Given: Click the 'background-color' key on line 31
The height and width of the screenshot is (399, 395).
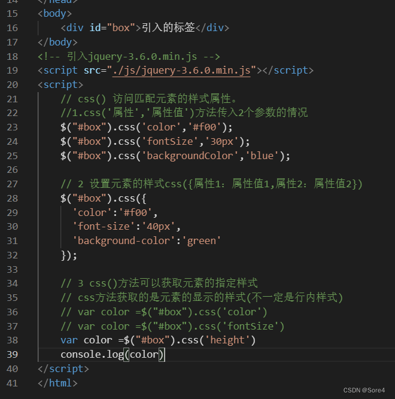Looking at the screenshot, I should [124, 240].
